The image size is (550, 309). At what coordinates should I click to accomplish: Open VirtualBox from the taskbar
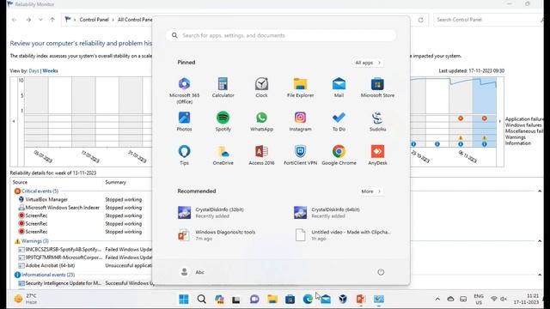click(x=343, y=299)
